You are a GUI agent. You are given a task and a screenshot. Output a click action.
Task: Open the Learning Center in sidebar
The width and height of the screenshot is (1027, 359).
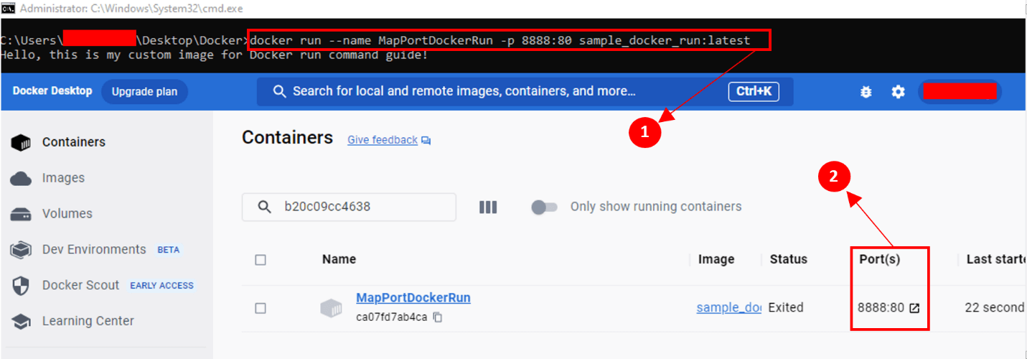pos(88,321)
